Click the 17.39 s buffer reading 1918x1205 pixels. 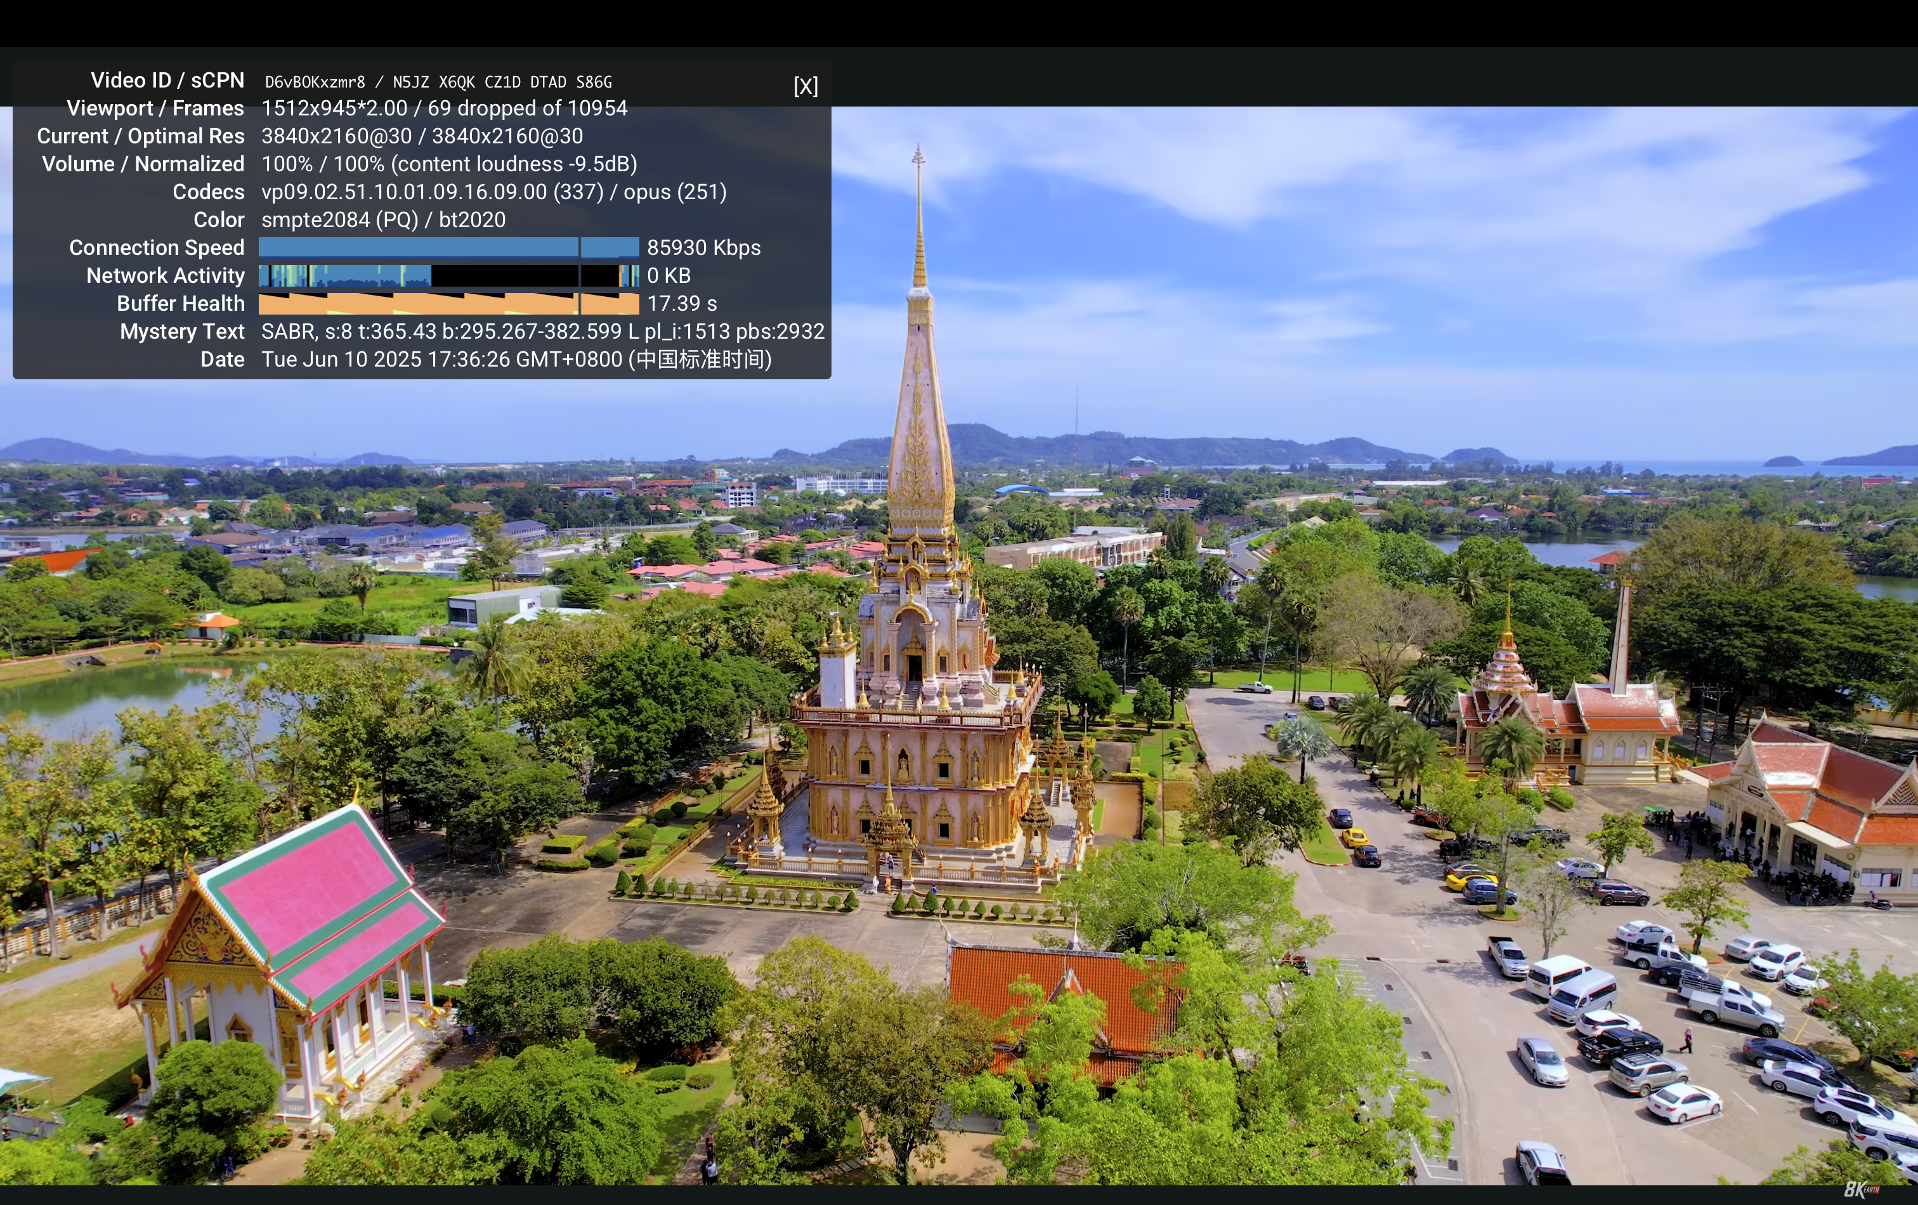click(x=682, y=303)
